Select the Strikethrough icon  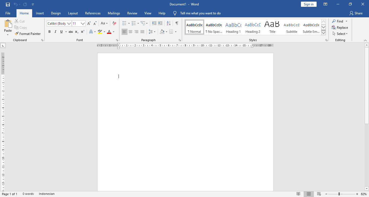coord(71,32)
